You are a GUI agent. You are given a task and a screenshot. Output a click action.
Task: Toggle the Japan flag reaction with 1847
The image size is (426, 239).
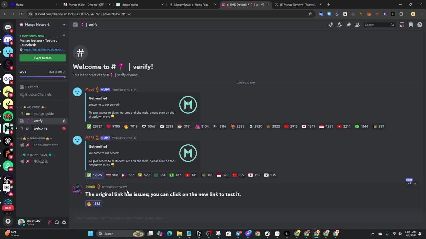(x=309, y=126)
